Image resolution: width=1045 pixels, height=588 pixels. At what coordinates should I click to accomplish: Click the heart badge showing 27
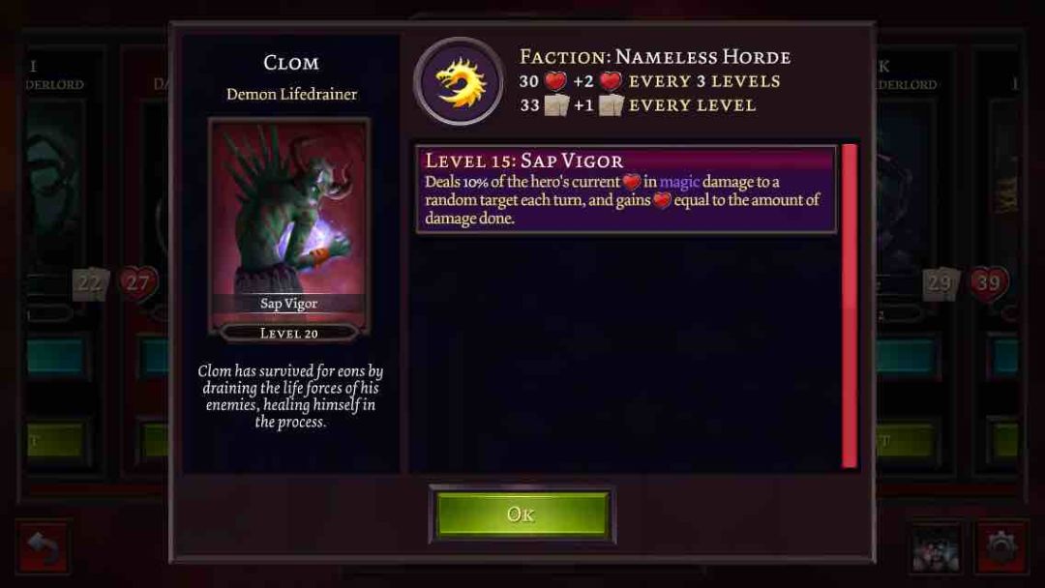[x=138, y=283]
